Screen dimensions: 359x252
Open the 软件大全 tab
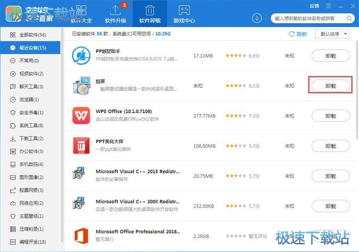click(81, 14)
